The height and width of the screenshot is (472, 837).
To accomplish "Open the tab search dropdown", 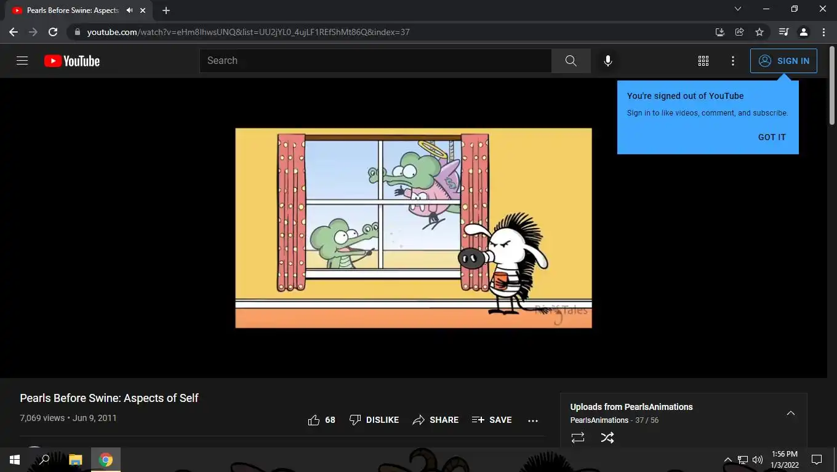I will (738, 9).
